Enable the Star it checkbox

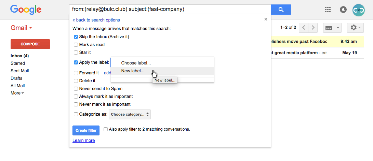coord(76,52)
